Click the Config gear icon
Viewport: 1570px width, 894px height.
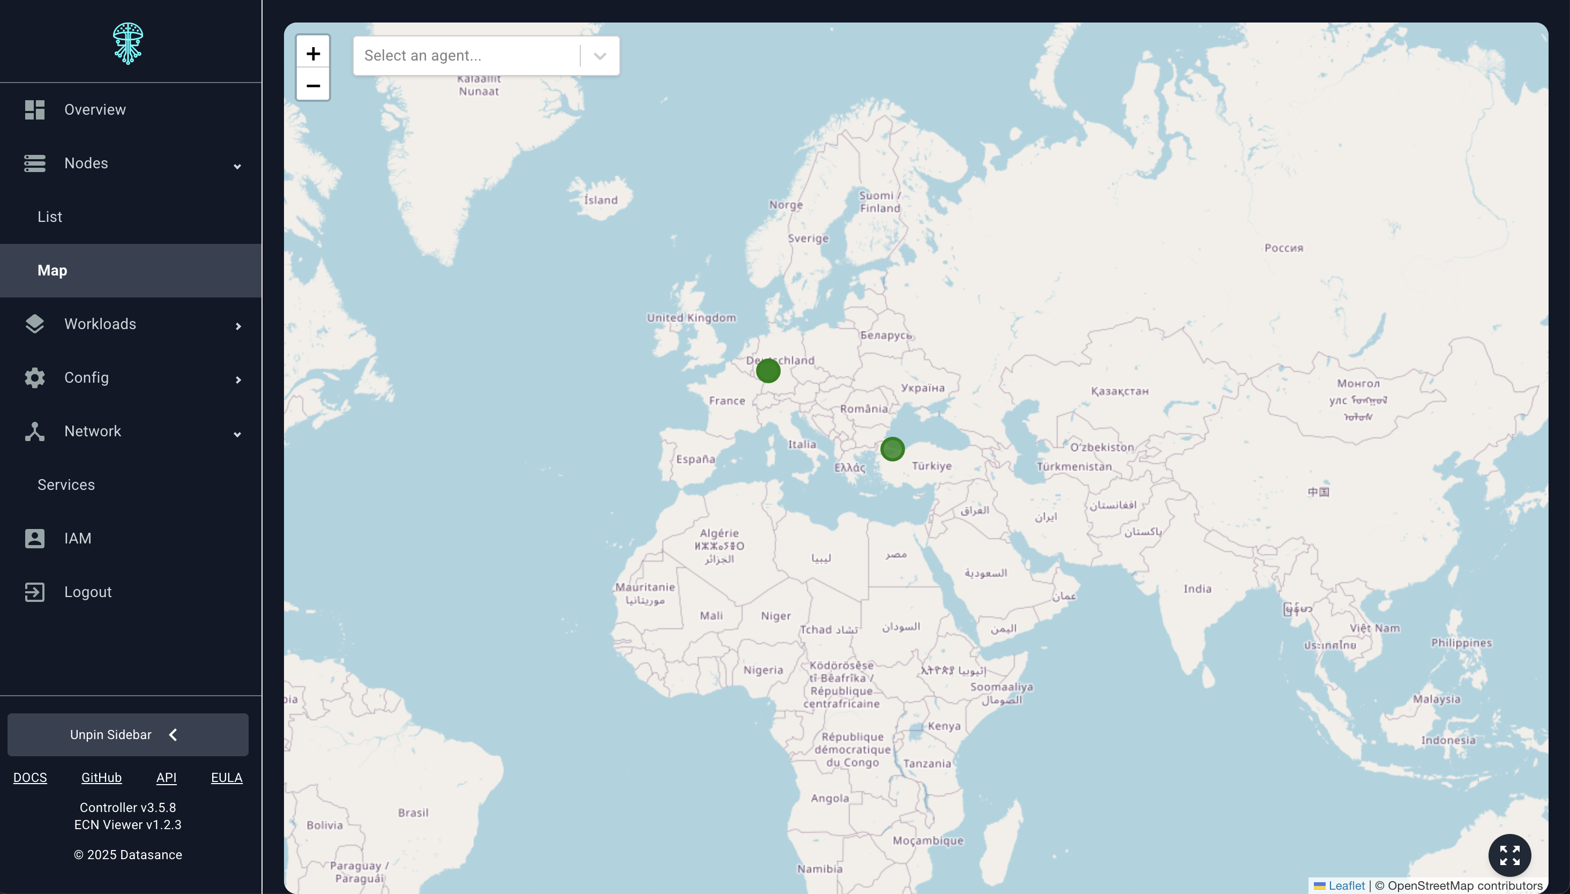click(x=34, y=377)
